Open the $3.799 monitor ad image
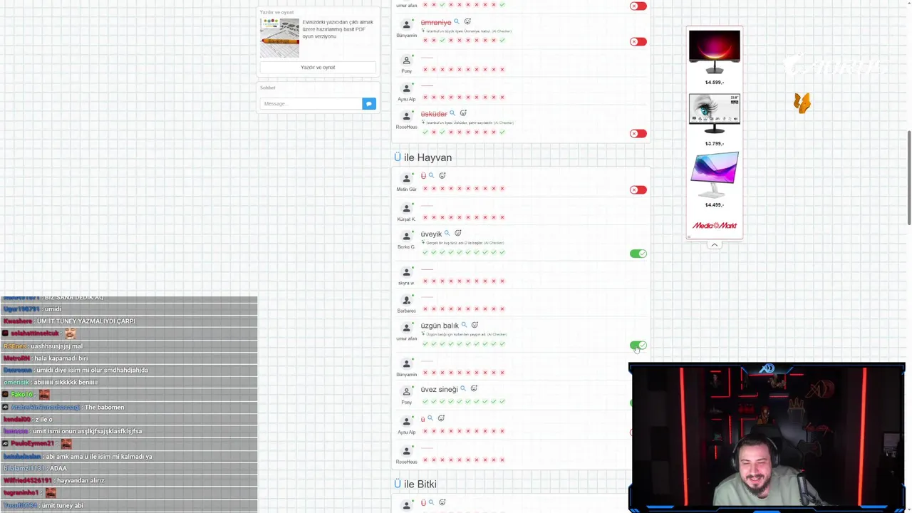The image size is (912, 513). click(x=715, y=114)
